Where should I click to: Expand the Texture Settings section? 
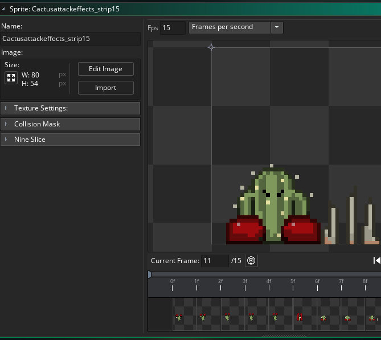point(70,108)
